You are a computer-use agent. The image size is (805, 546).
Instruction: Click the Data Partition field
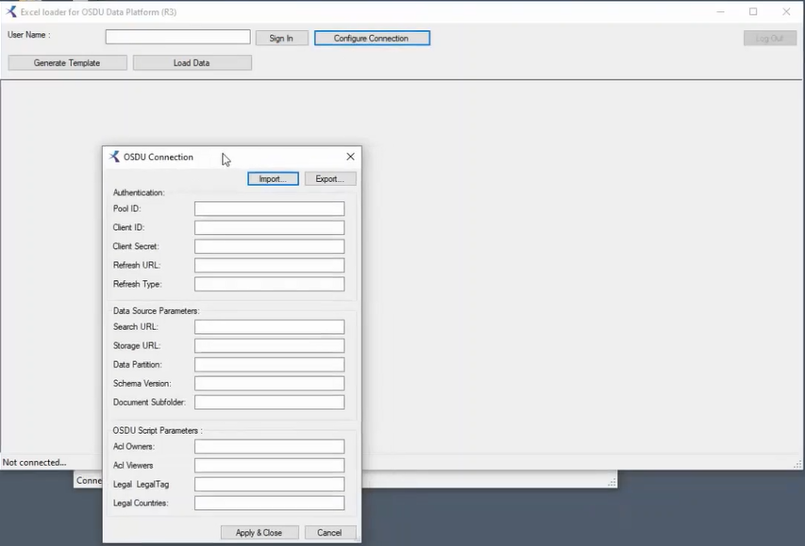270,365
